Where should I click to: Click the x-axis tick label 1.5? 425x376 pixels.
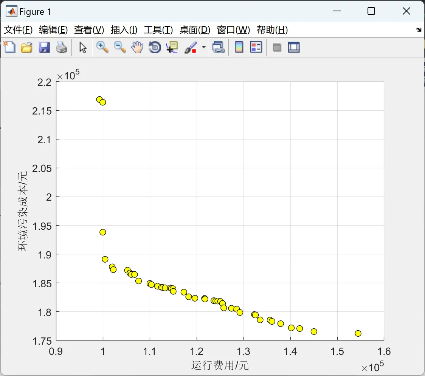coord(337,351)
